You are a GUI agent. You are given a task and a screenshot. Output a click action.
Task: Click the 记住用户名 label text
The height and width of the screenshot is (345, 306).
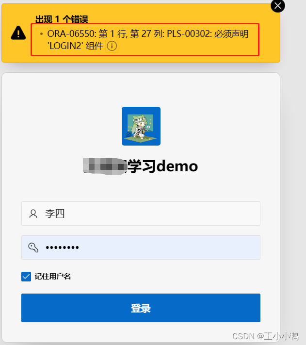tap(53, 277)
